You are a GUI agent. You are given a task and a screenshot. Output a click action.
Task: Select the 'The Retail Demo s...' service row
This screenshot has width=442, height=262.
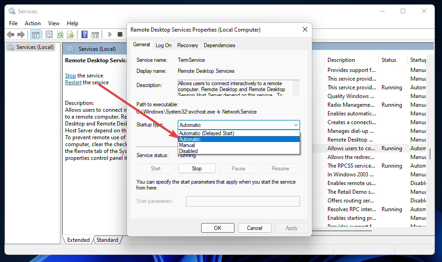[x=369, y=192]
